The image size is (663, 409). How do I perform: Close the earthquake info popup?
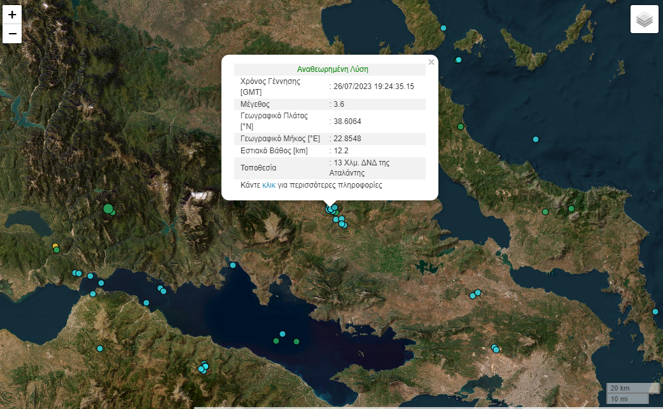pyautogui.click(x=431, y=62)
